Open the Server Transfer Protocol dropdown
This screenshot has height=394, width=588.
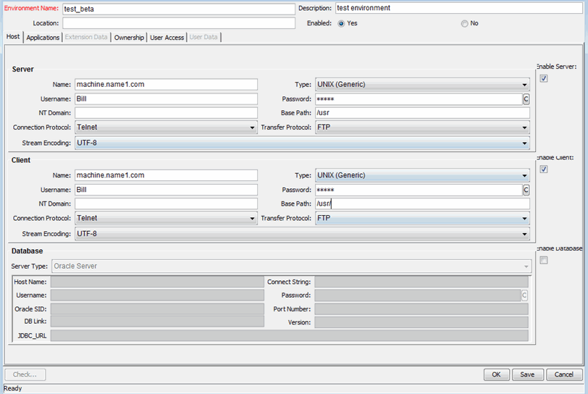click(422, 127)
